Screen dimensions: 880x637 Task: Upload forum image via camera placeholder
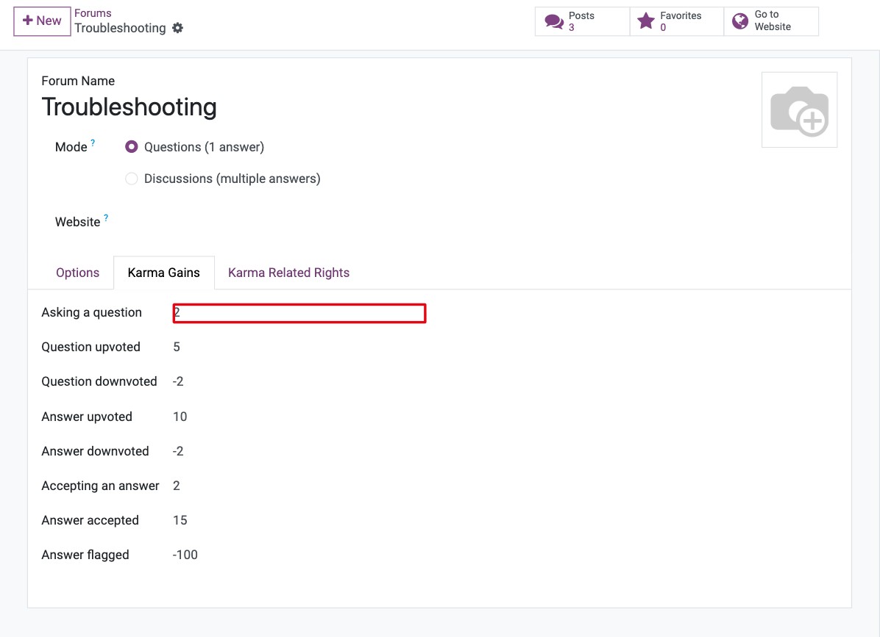pyautogui.click(x=799, y=109)
